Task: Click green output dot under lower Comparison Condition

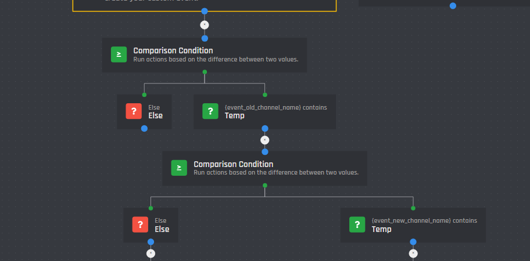Action: pyautogui.click(x=265, y=186)
